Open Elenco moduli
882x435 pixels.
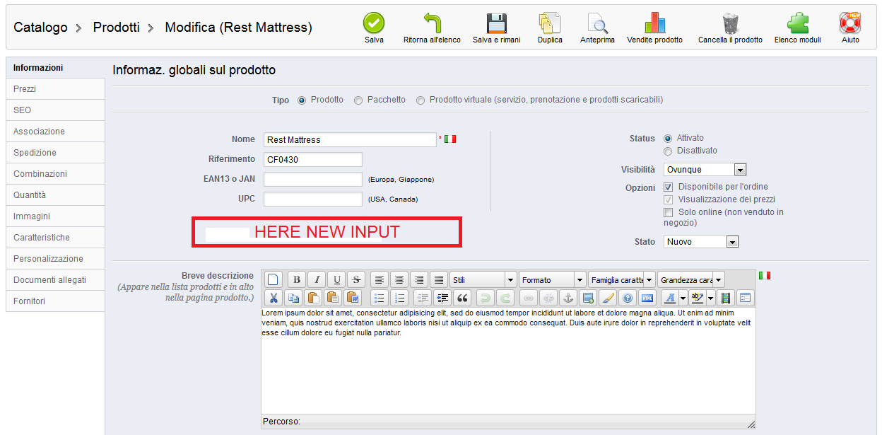coord(799,23)
